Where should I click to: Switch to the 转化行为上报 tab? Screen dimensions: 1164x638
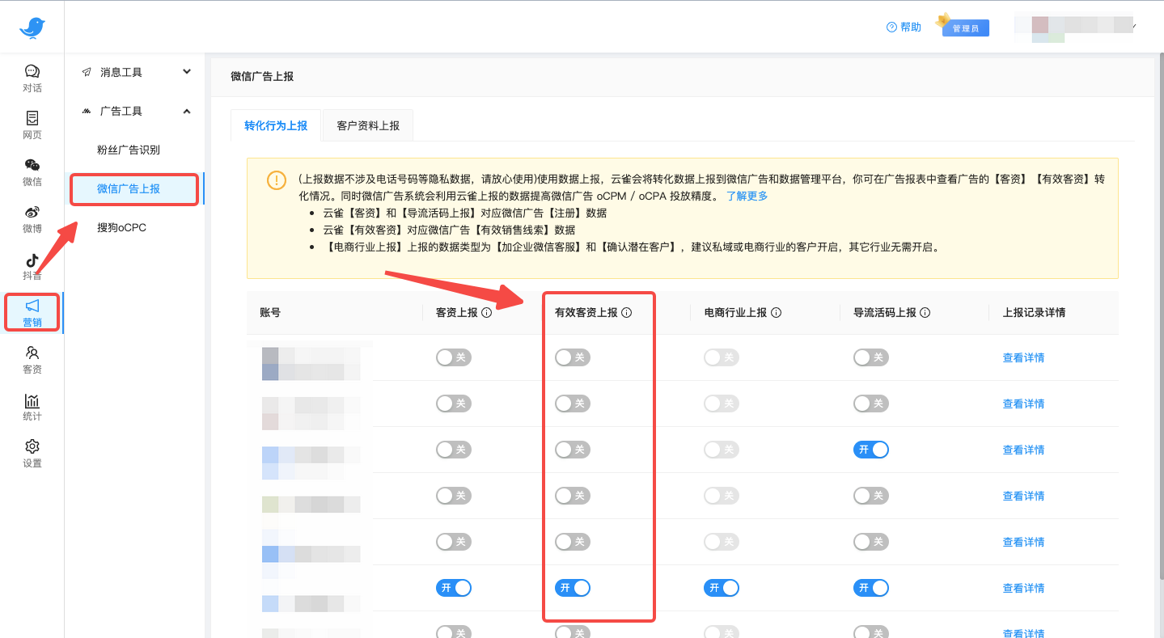point(276,125)
